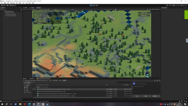Open the cloud services icon
Screen dimensions: 188x106
point(8,5)
